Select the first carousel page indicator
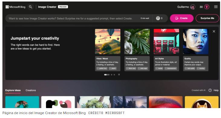The image size is (221, 118). pos(107,75)
